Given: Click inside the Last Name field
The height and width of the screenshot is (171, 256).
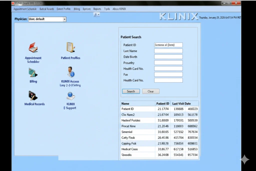Looking at the screenshot, I should click(168, 51).
